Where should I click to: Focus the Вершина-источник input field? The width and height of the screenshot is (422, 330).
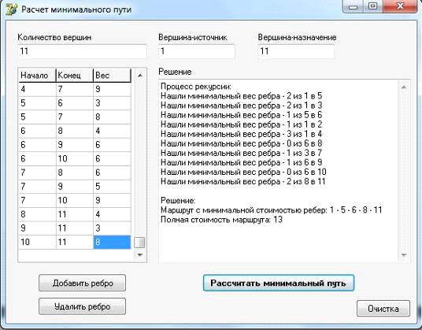[197, 51]
